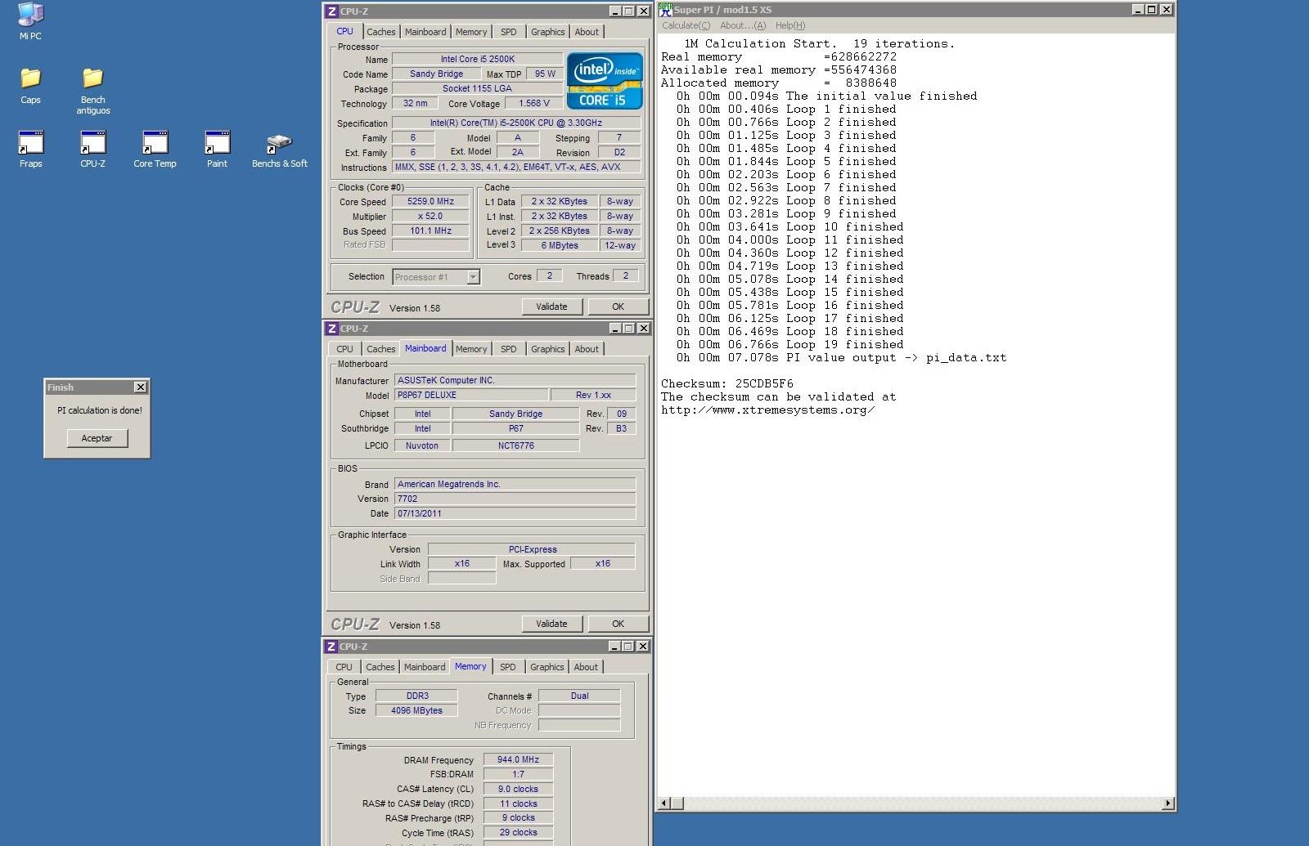Click Super PI horizontal scrollbar right arrow
The width and height of the screenshot is (1309, 846).
point(1167,803)
